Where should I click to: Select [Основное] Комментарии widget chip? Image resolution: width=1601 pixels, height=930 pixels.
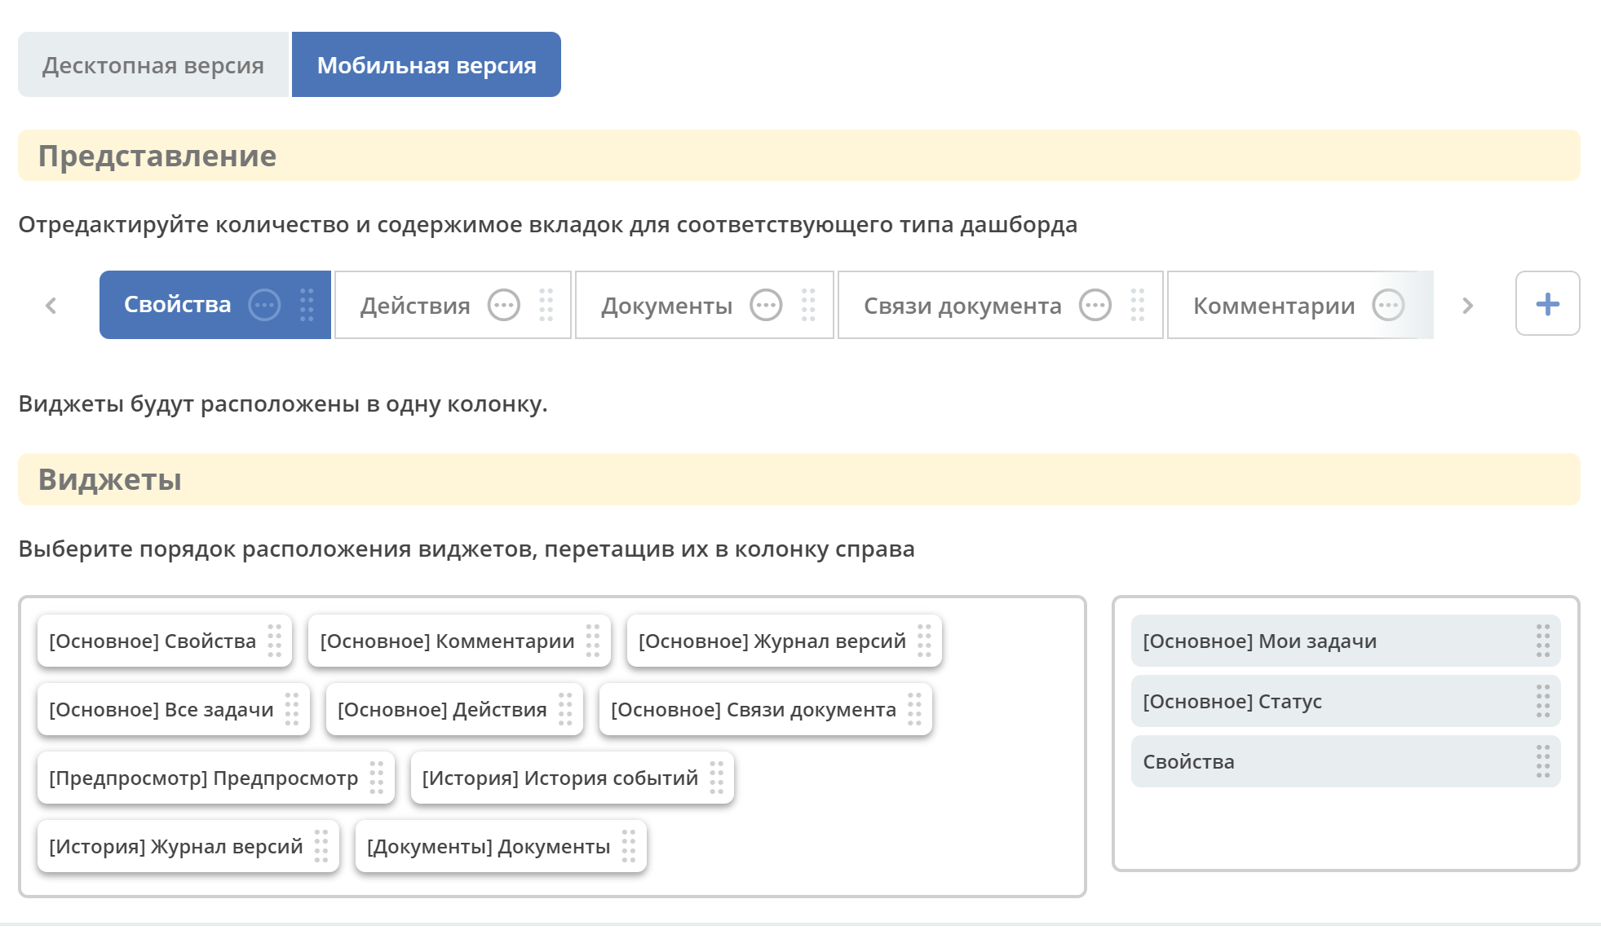click(x=459, y=641)
